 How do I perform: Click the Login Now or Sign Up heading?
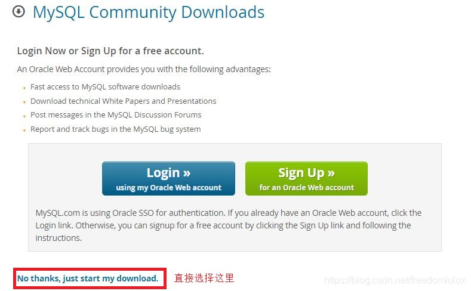coord(110,51)
